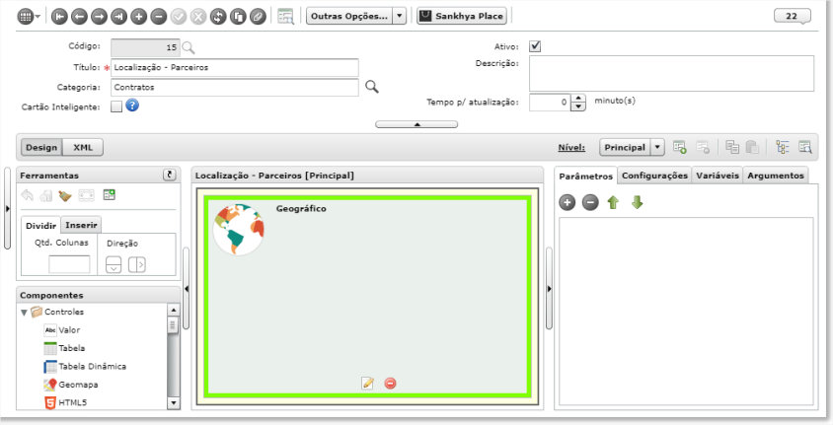Open form configuration icon beside attachments

pyautogui.click(x=286, y=17)
